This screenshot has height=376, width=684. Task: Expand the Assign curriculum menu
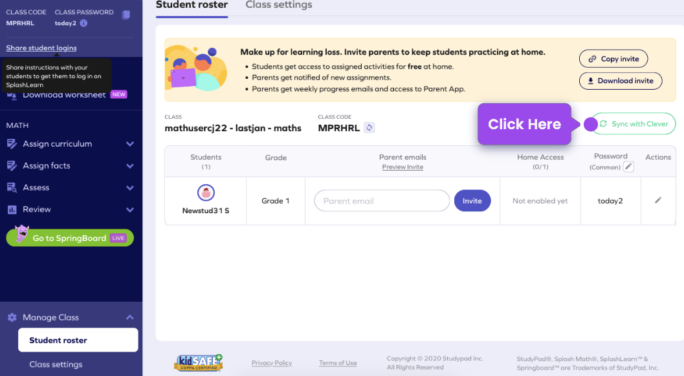(129, 143)
